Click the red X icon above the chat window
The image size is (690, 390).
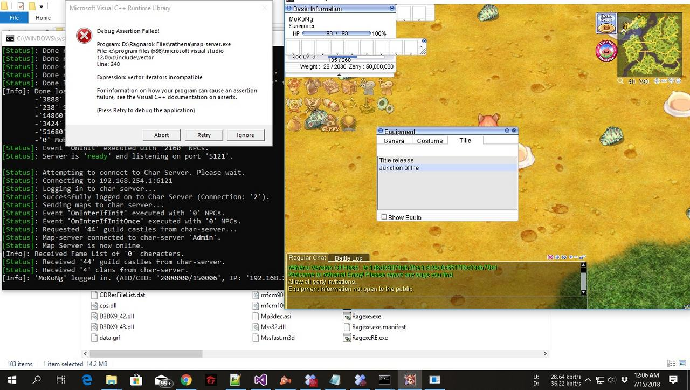click(550, 257)
